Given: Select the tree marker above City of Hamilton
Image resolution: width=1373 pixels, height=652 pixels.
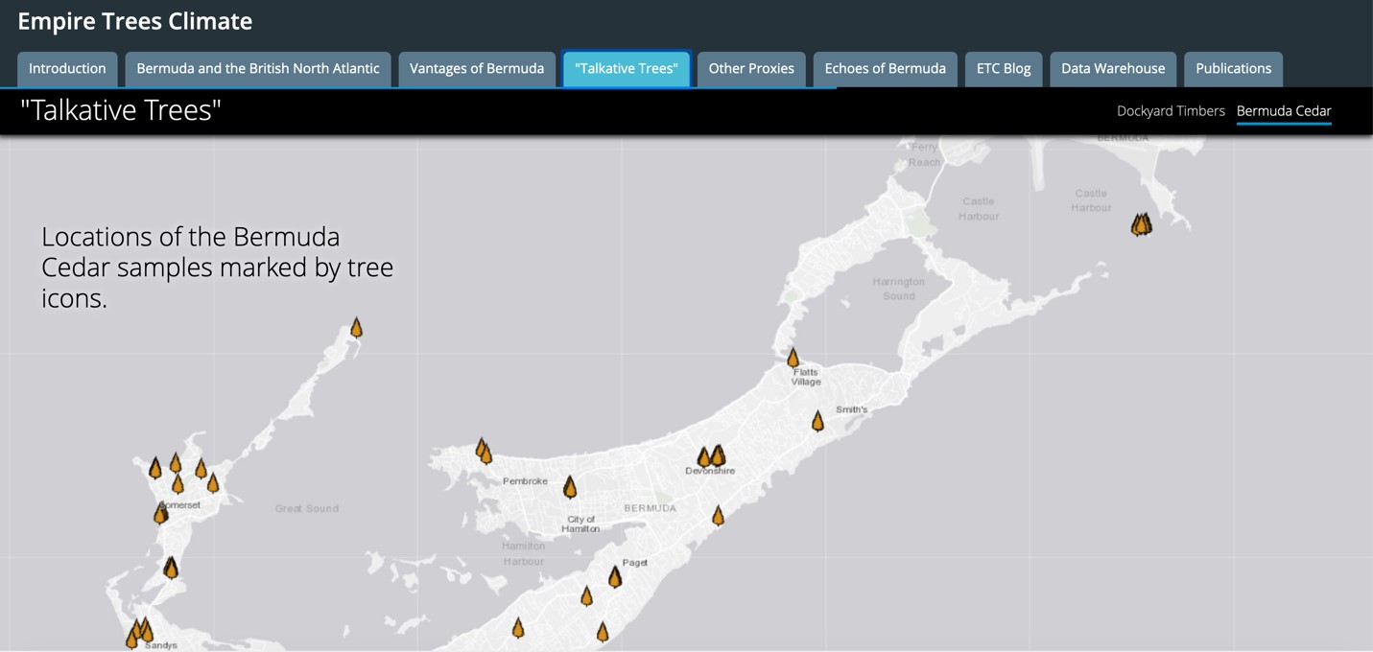Looking at the screenshot, I should [x=570, y=487].
